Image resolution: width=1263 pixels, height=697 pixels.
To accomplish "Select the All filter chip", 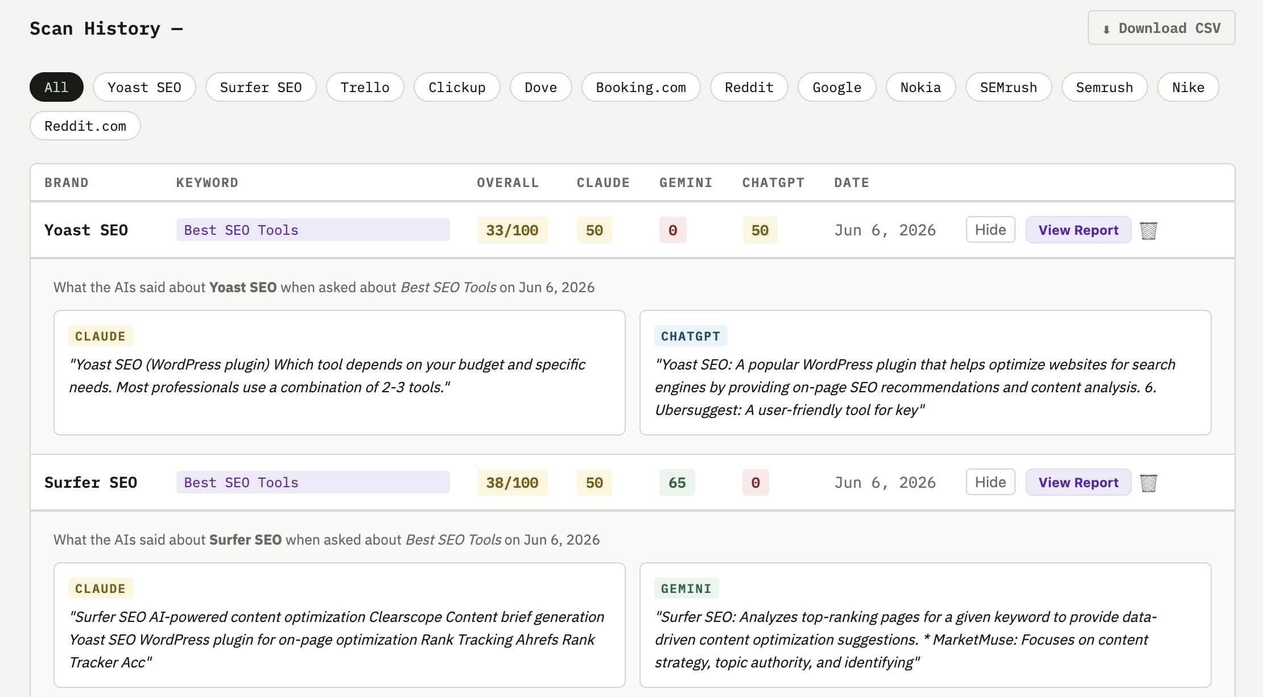I will [56, 87].
